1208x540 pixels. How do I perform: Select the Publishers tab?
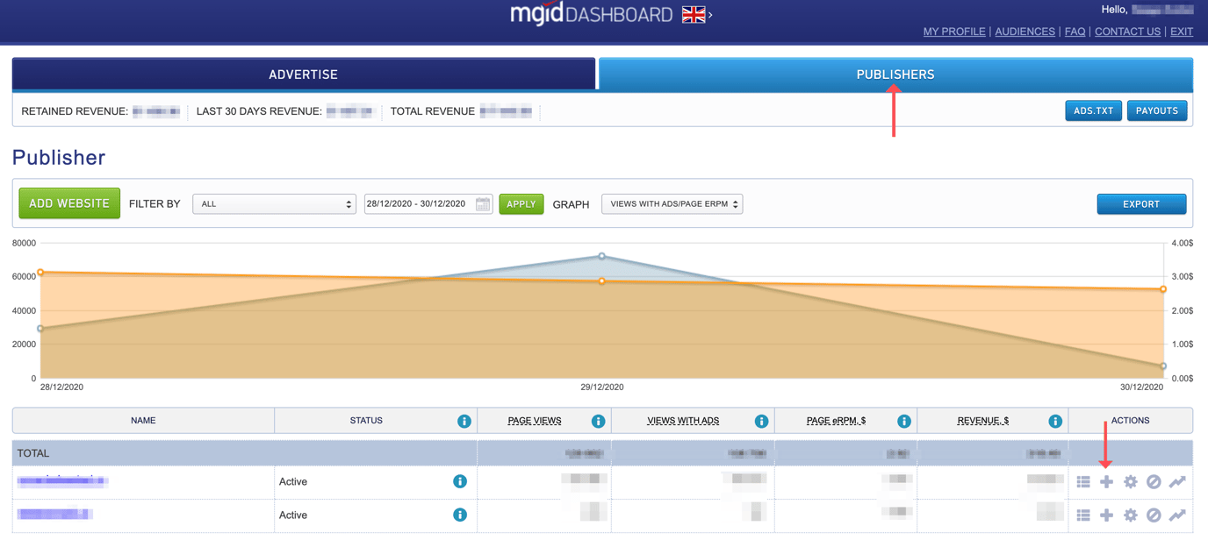tap(895, 75)
